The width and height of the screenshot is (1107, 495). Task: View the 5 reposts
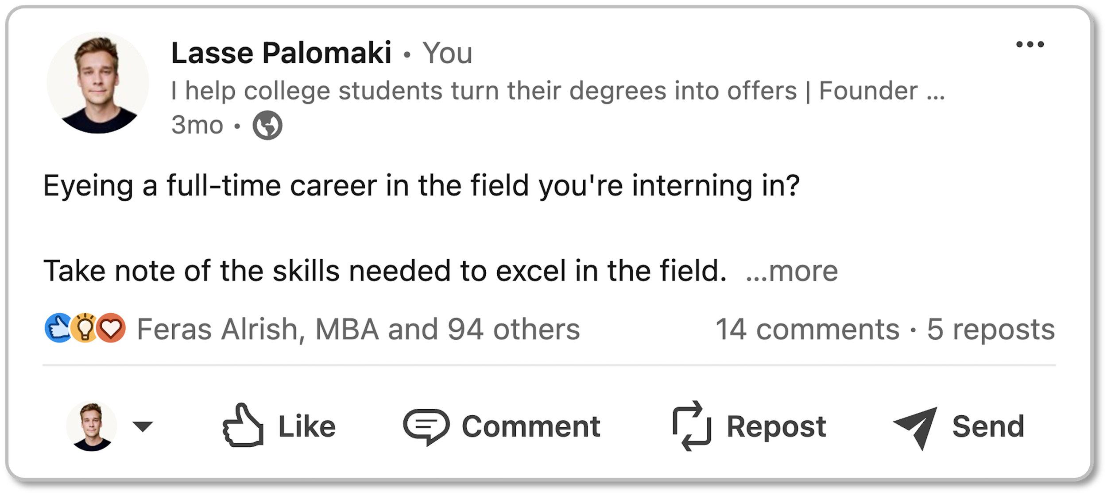[991, 330]
